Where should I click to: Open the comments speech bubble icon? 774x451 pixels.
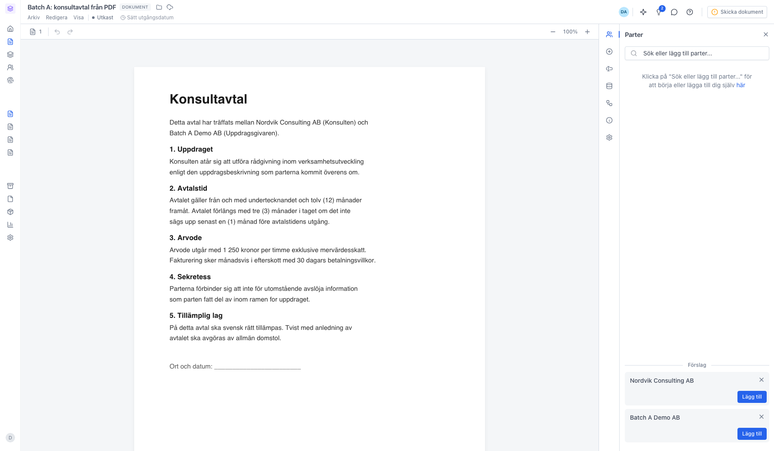click(x=674, y=12)
